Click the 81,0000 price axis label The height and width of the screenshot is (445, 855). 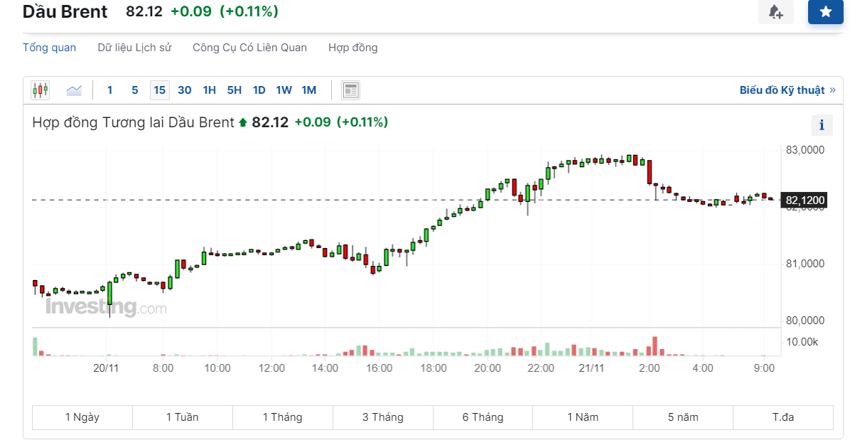[805, 264]
